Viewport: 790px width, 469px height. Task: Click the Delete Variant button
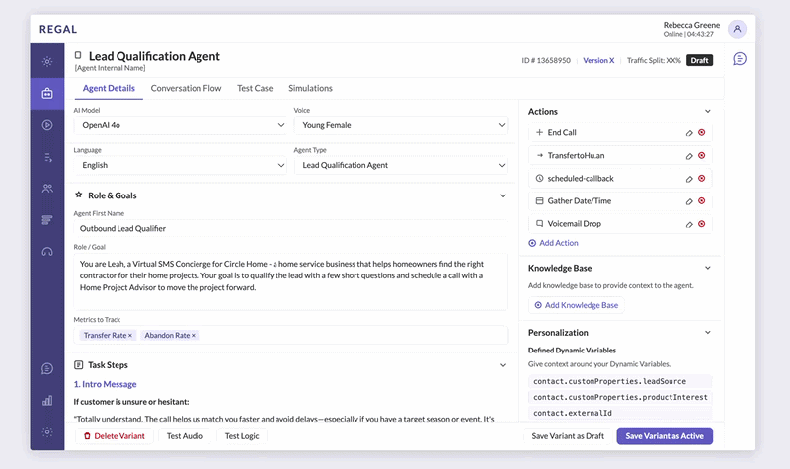[x=115, y=436]
